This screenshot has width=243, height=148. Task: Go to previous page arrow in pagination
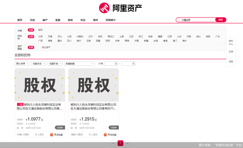tap(113, 143)
